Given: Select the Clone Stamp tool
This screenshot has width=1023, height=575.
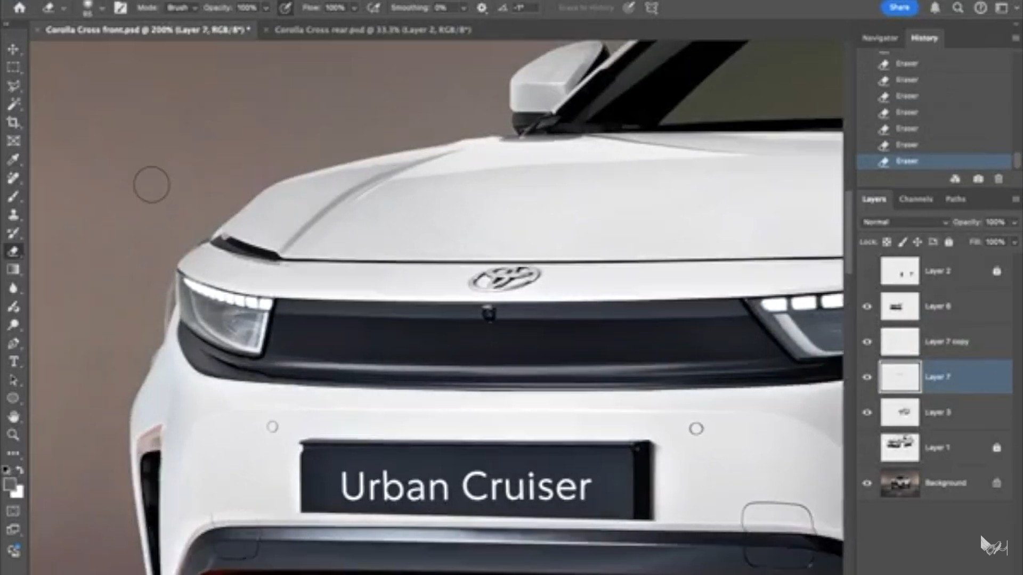Looking at the screenshot, I should [13, 215].
